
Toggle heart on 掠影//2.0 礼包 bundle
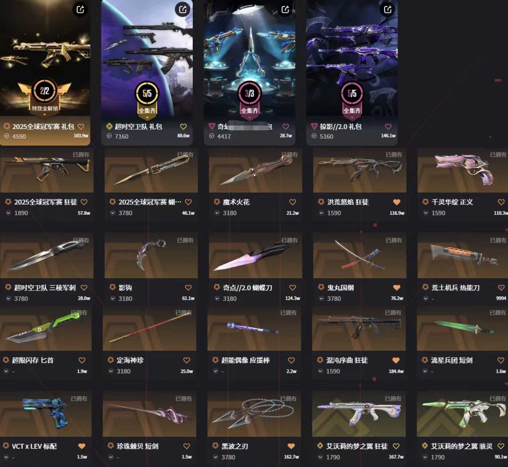(x=388, y=127)
